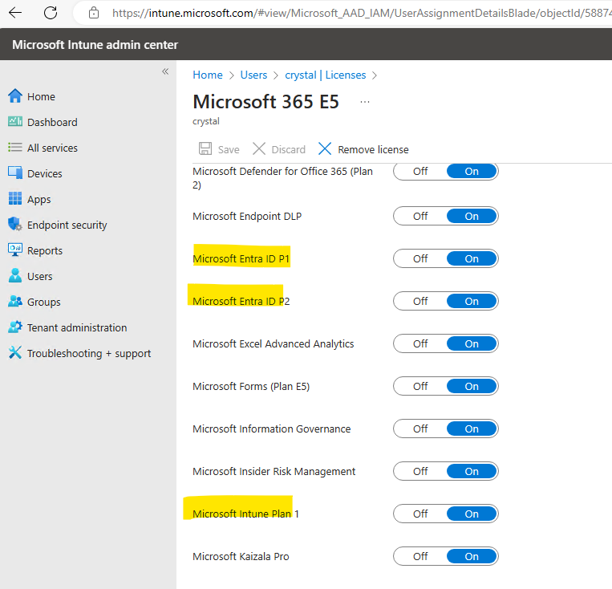612x589 pixels.
Task: Click the Microsoft Insider Risk Management label
Action: [274, 472]
